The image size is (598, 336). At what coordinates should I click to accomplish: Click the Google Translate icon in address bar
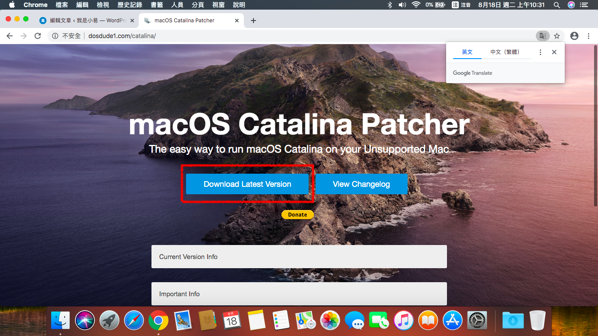542,36
